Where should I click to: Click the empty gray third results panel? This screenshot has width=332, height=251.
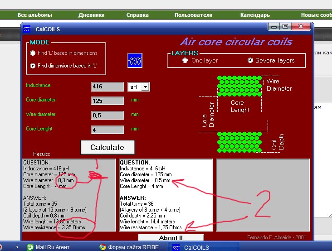[x=263, y=195]
